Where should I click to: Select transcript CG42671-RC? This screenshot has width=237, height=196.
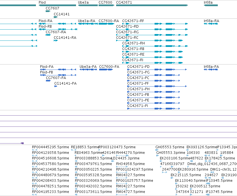pos(150,40)
